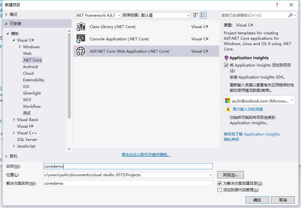This screenshot has height=208, width=301.
Task: Expand the JavaScript tree node
Action: [x=14, y=146]
